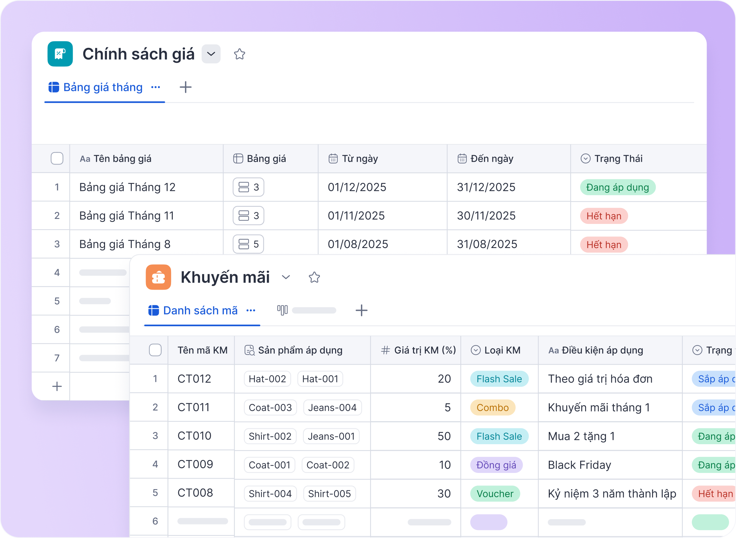Switch to the Danh sách mã tab
Image resolution: width=736 pixels, height=538 pixels.
pos(200,310)
